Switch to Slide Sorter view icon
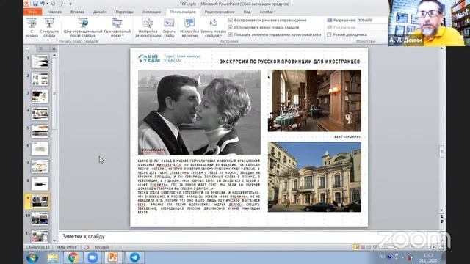Image resolution: width=470 pixels, height=264 pixels. point(363,247)
